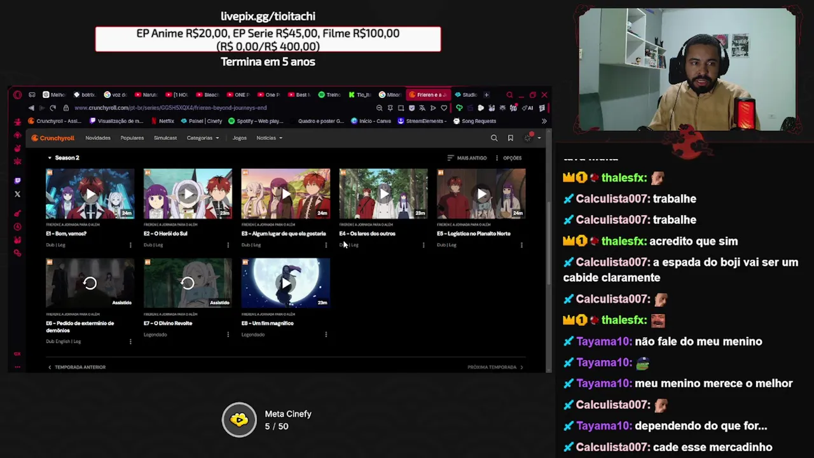Open Painel Cinefy bookmark
Viewport: 814px width, 458px height.
click(202, 121)
